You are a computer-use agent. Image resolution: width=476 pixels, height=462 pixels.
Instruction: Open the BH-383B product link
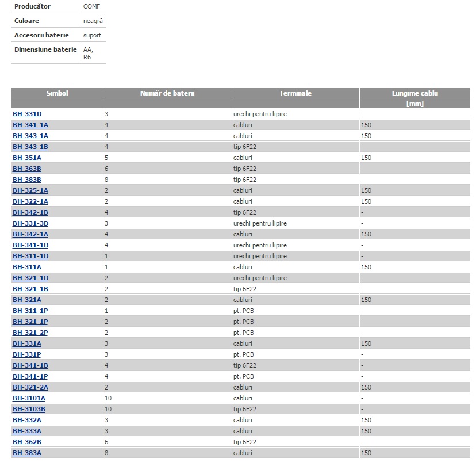coord(27,180)
